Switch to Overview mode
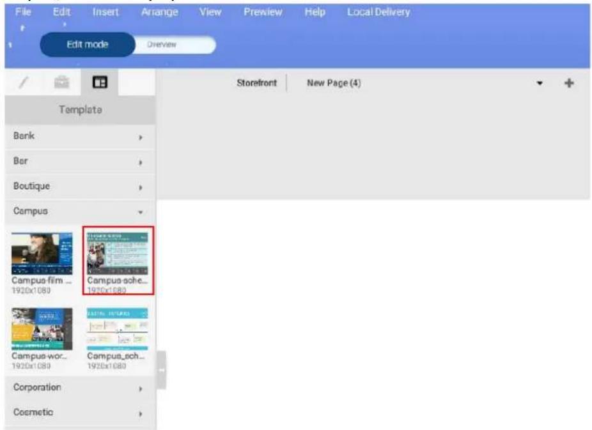 (x=175, y=45)
